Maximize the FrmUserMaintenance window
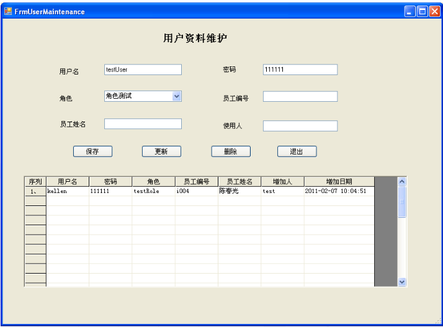The width and height of the screenshot is (443, 327). [x=422, y=11]
